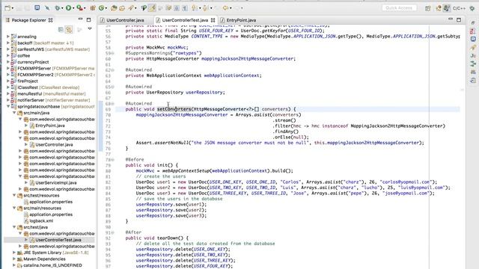479x269 pixels.
Task: Select the notifierServer project
Action: click(31, 100)
